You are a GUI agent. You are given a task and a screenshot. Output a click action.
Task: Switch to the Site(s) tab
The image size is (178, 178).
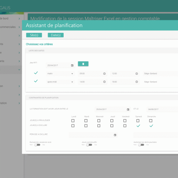click(34, 35)
